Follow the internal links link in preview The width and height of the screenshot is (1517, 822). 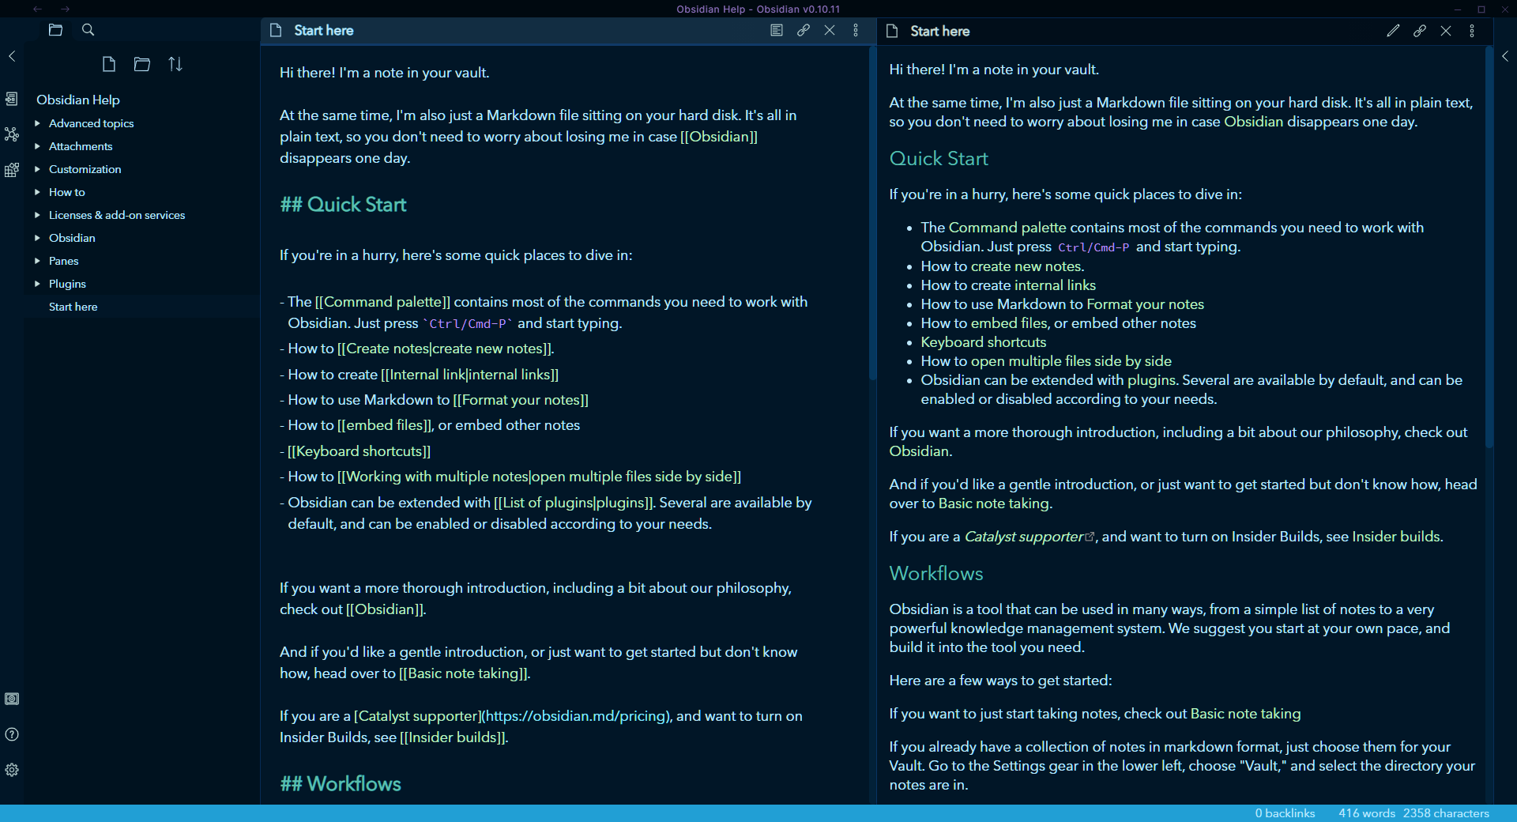(x=1055, y=285)
